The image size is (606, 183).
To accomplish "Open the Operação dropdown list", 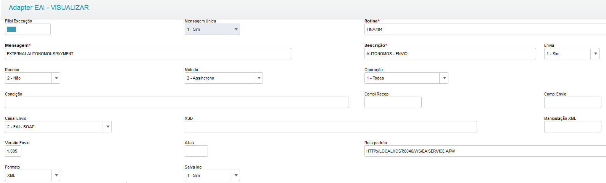I will [444, 78].
